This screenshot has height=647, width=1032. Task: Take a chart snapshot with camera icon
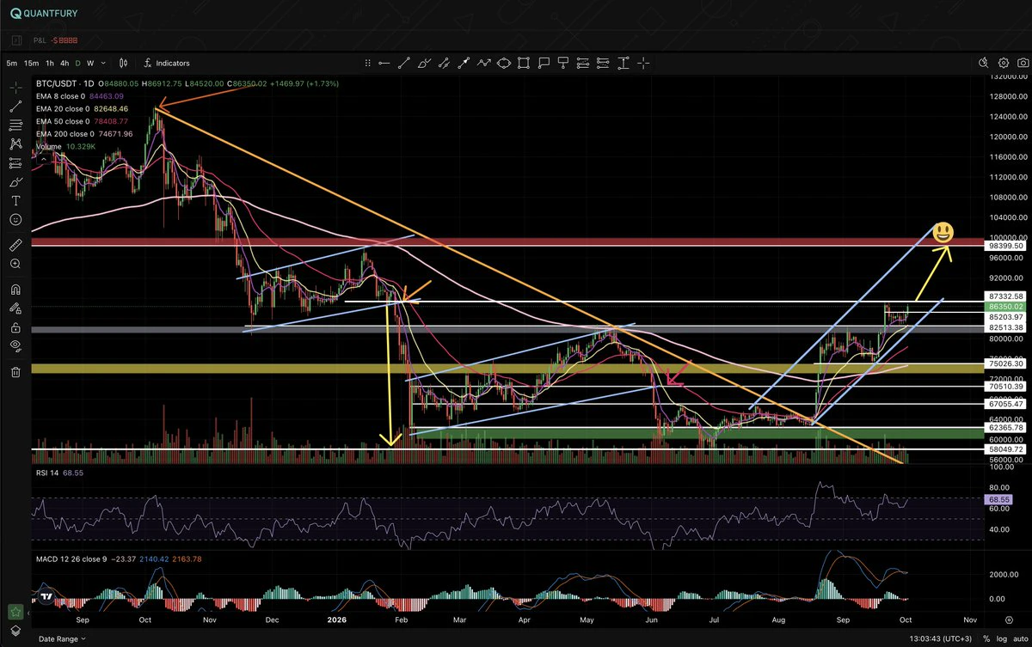point(1023,63)
